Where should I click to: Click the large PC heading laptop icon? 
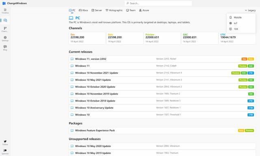tap(71, 18)
